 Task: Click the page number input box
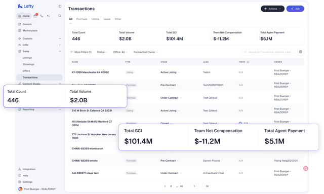pyautogui.click(x=194, y=186)
